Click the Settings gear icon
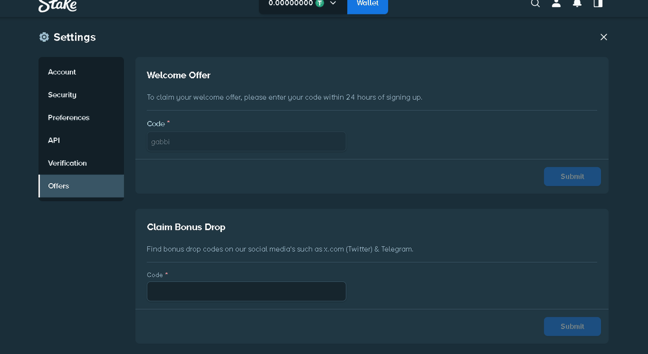The image size is (648, 354). pos(44,37)
